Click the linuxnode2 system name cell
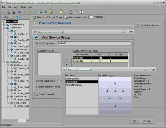Screen dimensions: 166x128 pos(82,61)
